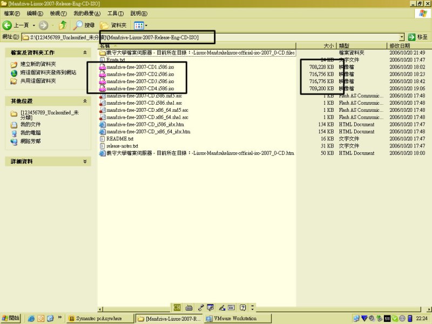This screenshot has height=324, width=432.
Task: Click language bar CH indicator
Action: coord(177,307)
